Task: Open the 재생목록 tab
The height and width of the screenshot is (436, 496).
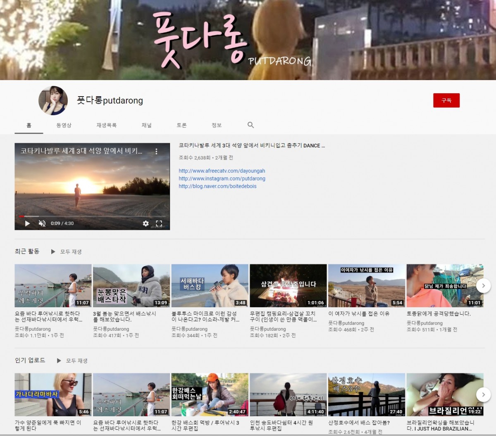Action: click(x=106, y=125)
